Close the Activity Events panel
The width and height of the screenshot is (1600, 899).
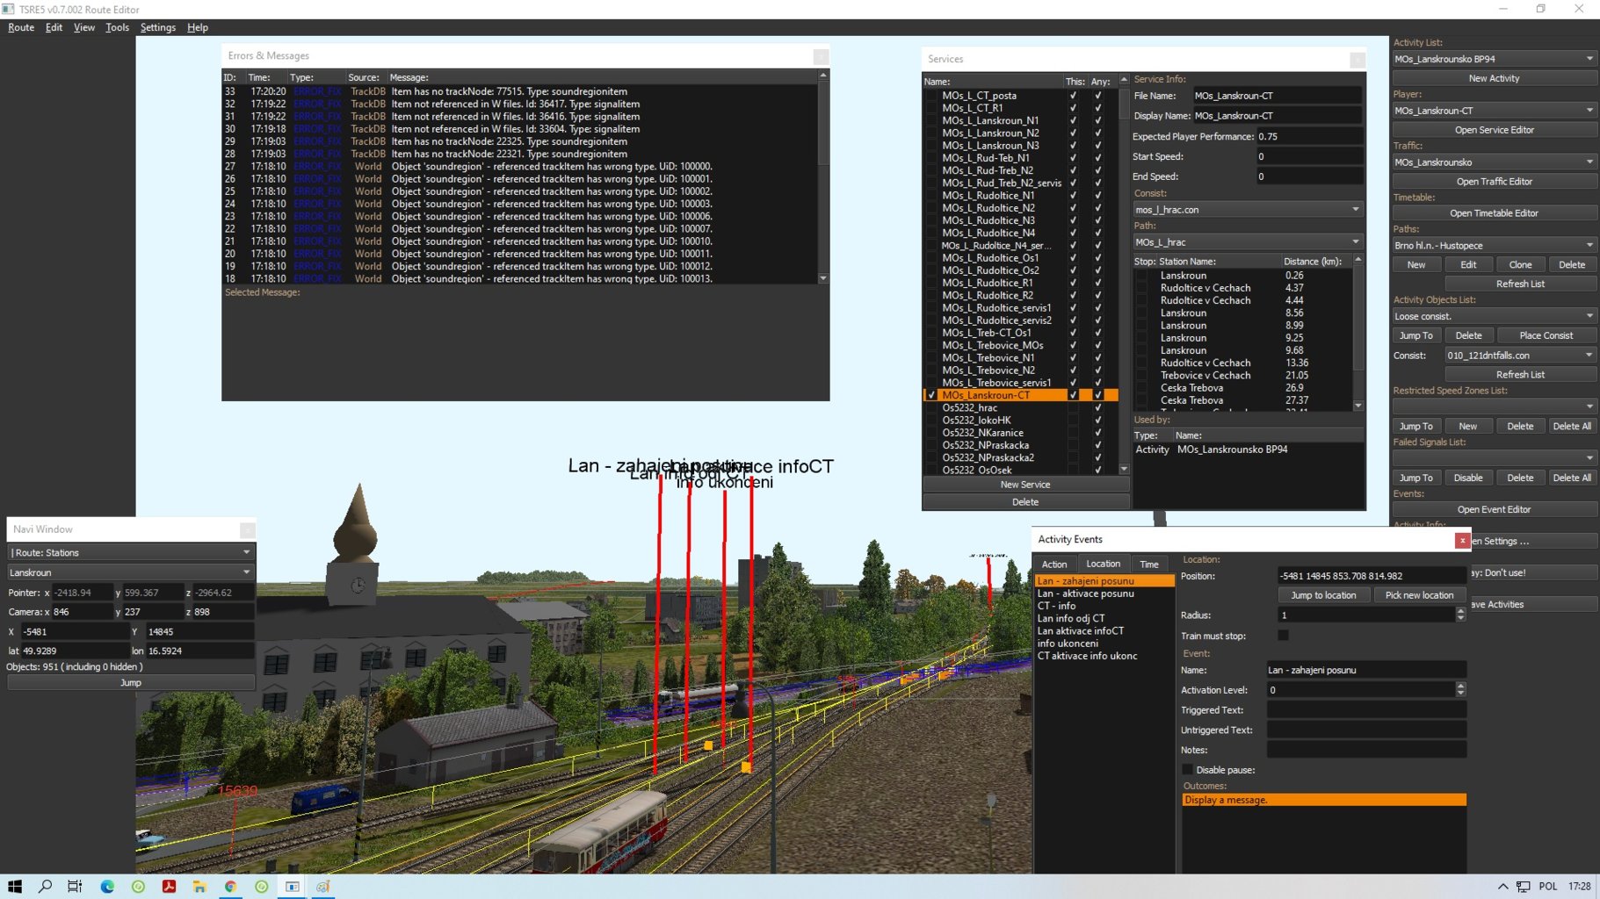point(1462,540)
